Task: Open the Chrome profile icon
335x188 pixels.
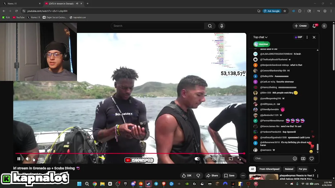Action: pyautogui.click(x=325, y=11)
